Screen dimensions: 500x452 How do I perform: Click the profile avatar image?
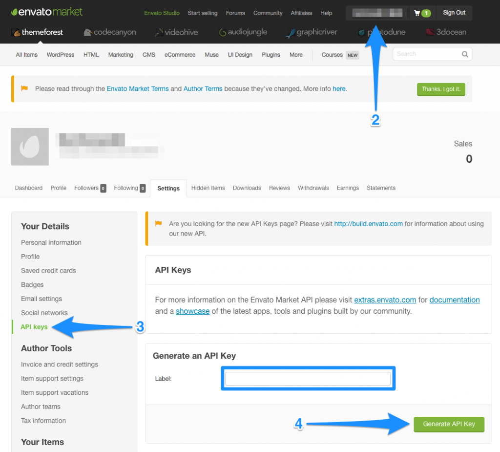[x=30, y=147]
